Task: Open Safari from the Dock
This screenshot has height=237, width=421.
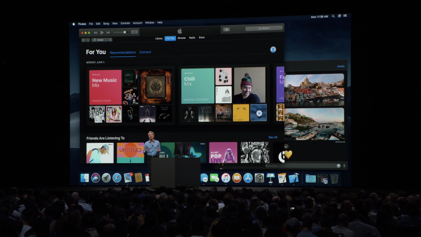Action: pyautogui.click(x=117, y=178)
